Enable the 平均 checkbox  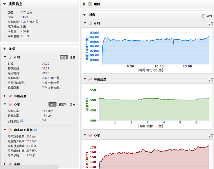204,16
